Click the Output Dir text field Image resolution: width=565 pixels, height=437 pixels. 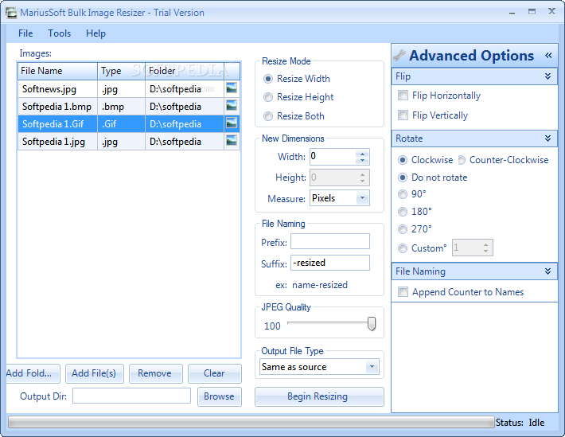[x=131, y=396]
